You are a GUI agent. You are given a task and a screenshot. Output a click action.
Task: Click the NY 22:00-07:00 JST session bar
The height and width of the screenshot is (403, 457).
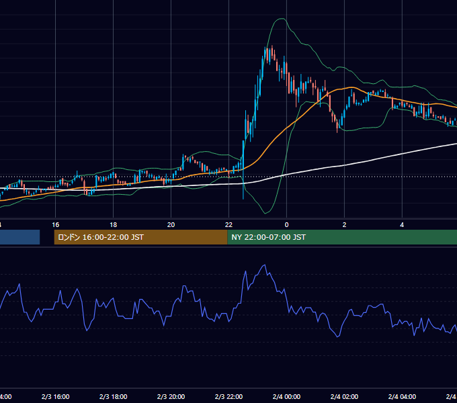pyautogui.click(x=342, y=237)
